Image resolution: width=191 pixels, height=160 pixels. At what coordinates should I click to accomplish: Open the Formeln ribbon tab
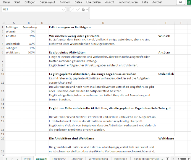65,2
